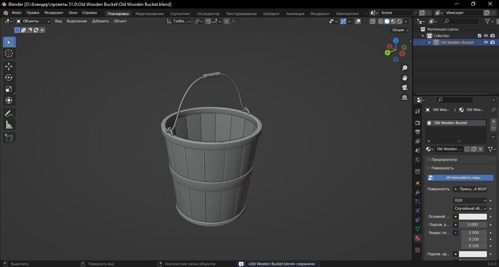Viewport: 499px width, 267px height.
Task: Switch to the Shading workspace tab
Action: pyautogui.click(x=271, y=14)
